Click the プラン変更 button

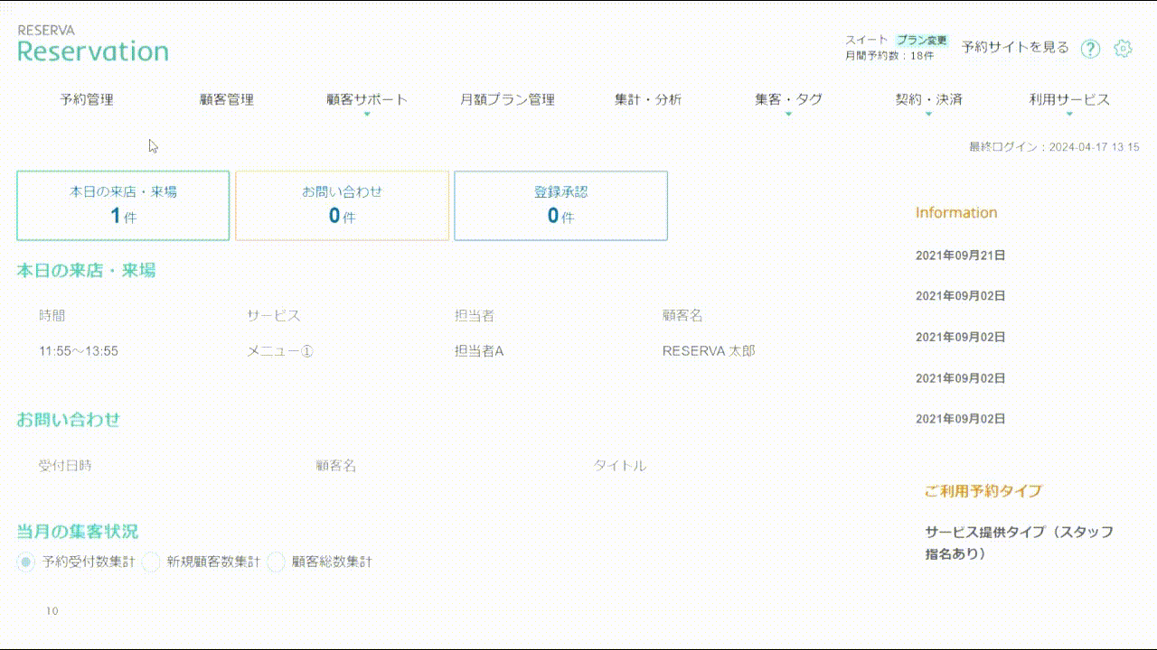[921, 41]
